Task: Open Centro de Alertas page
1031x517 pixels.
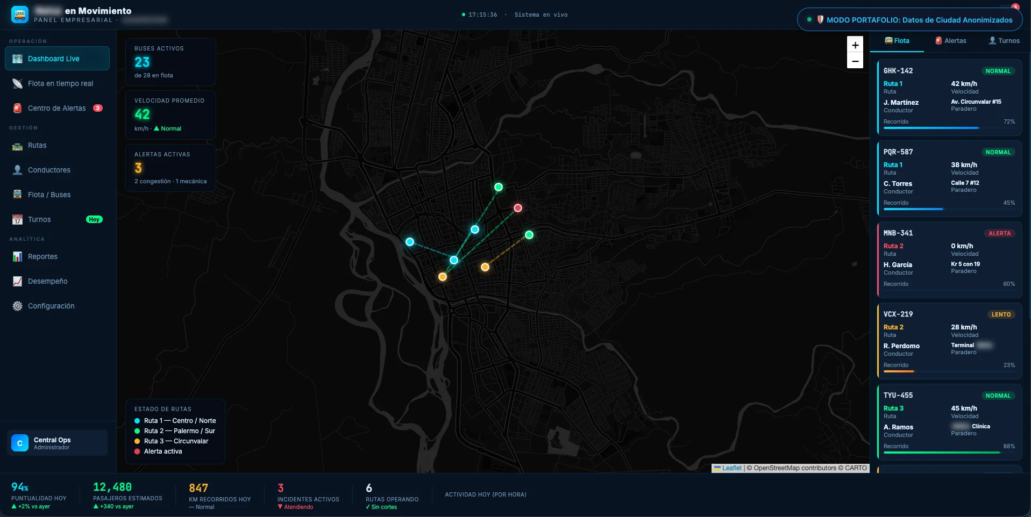Action: 57,108
